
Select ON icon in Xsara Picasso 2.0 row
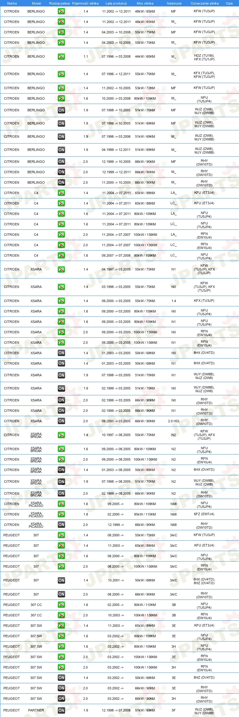point(61,525)
